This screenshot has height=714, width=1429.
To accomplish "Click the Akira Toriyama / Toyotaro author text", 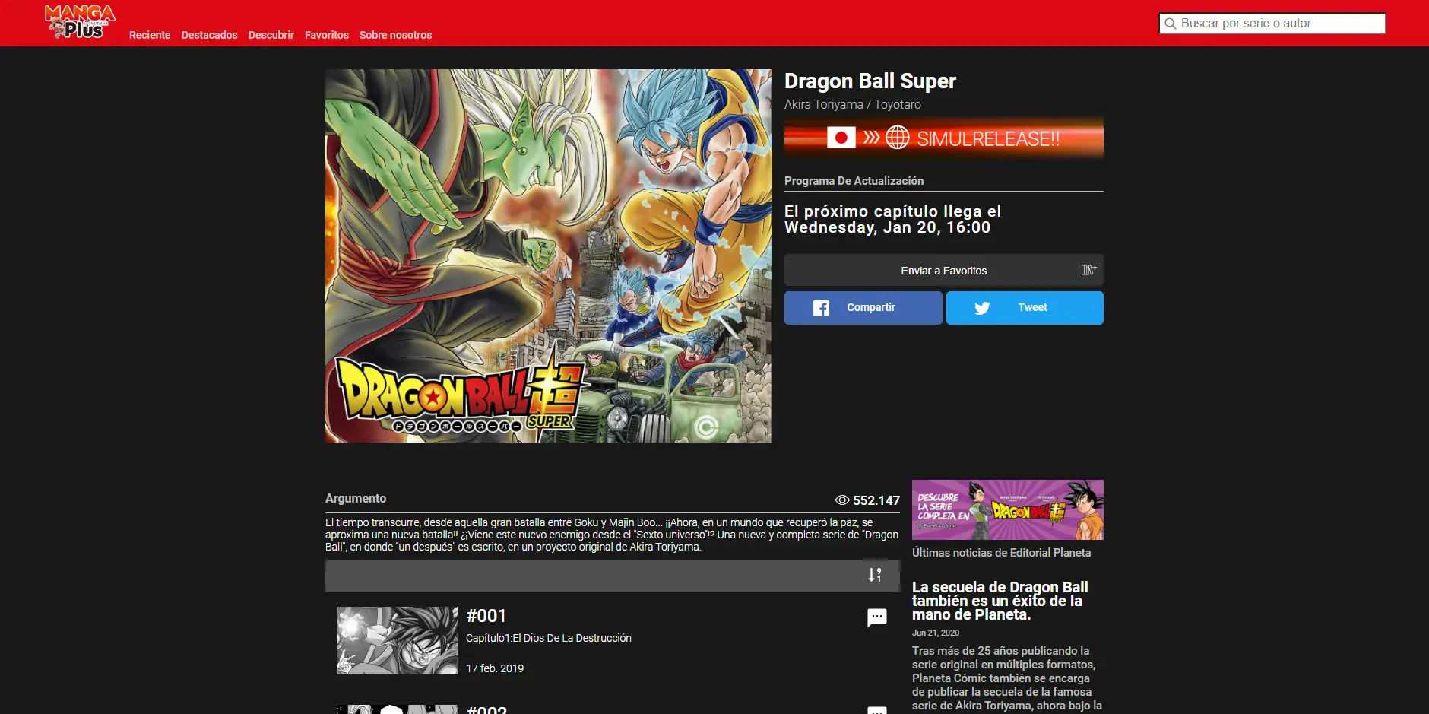I will point(853,104).
